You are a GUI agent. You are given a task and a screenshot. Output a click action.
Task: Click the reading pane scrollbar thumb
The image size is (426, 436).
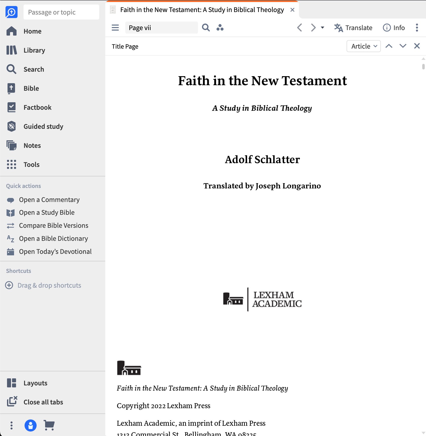pyautogui.click(x=423, y=67)
